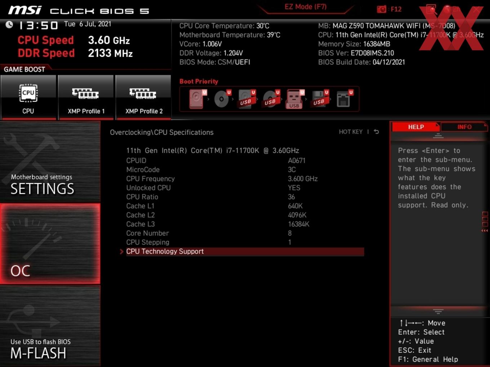Open M-FLASH to flash BIOS

[x=50, y=326]
